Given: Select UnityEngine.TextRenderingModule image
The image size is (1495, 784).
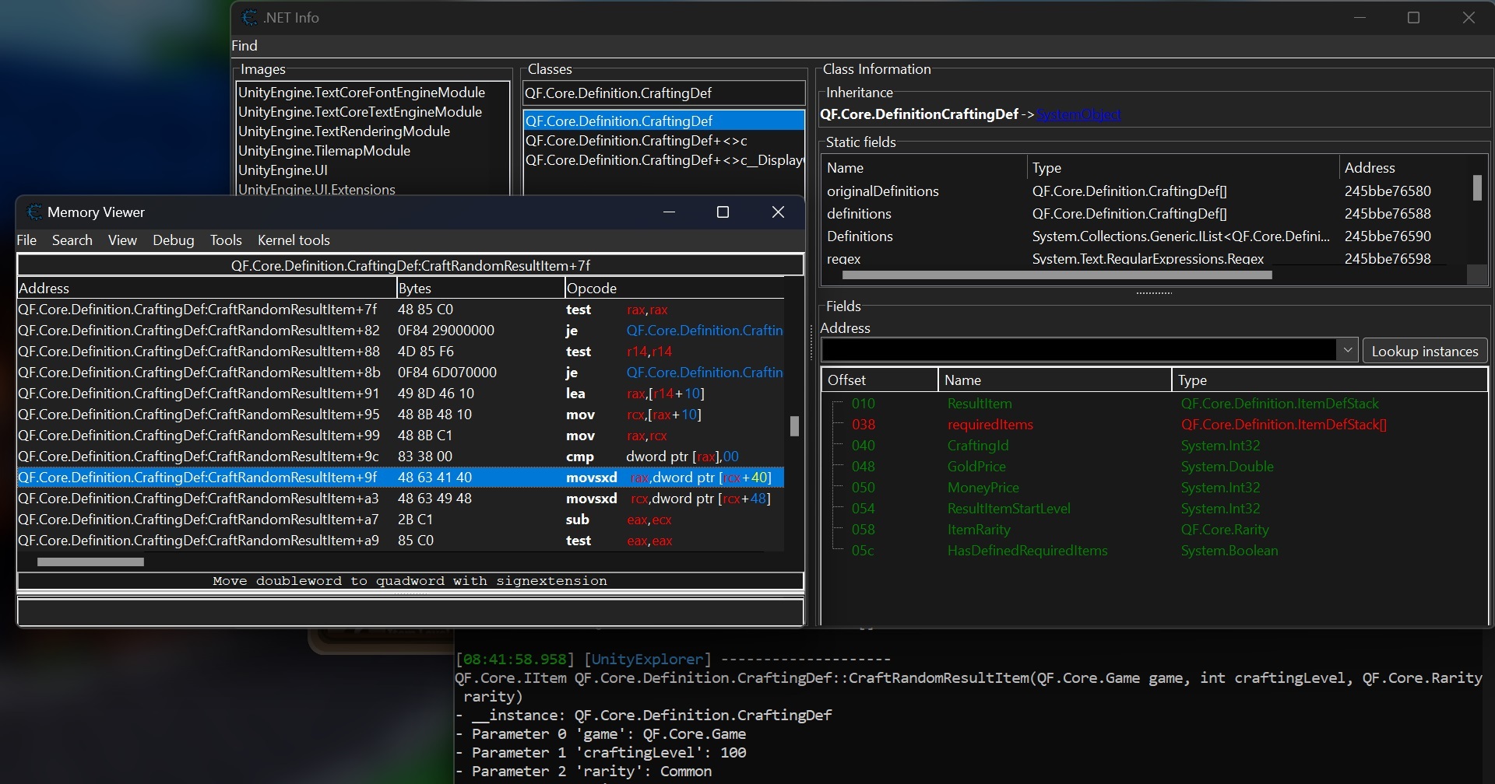Looking at the screenshot, I should point(373,131).
